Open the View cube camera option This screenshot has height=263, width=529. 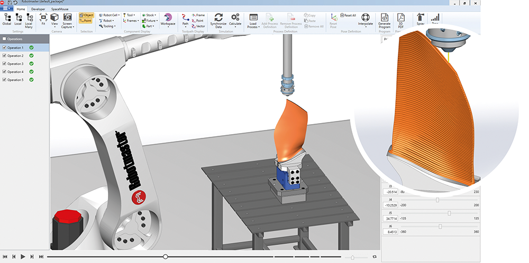54,20
